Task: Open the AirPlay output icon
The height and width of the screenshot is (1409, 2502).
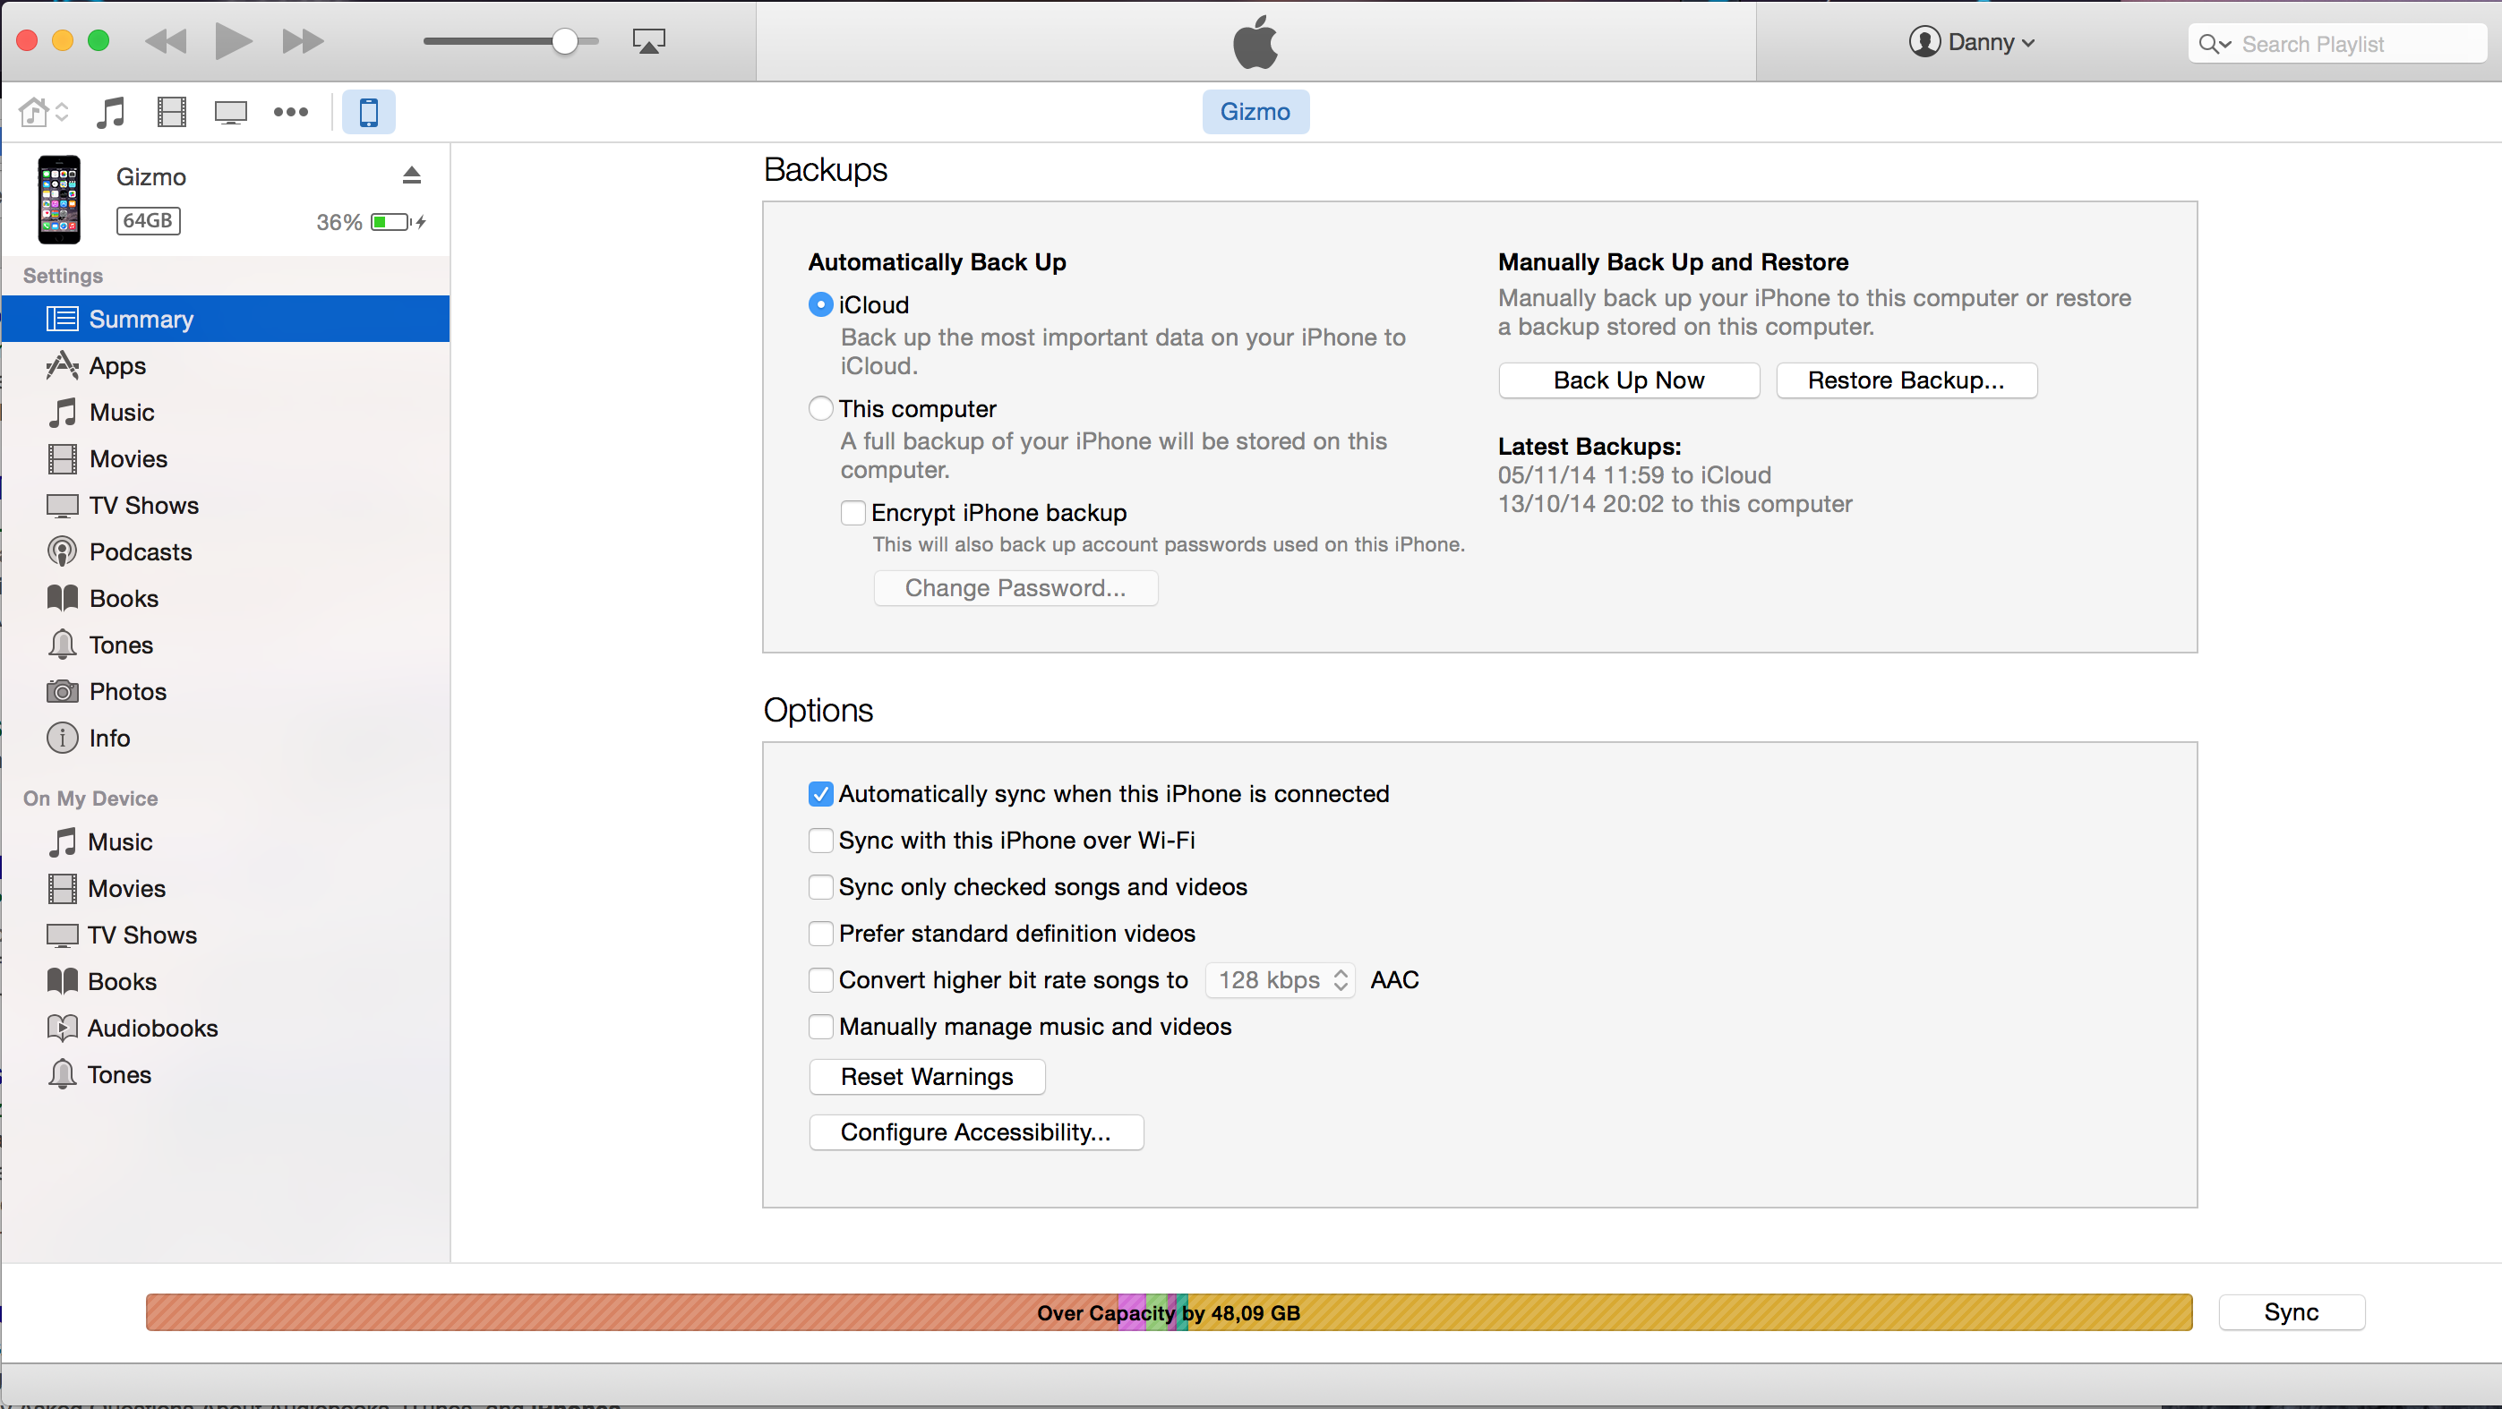Action: pyautogui.click(x=649, y=41)
